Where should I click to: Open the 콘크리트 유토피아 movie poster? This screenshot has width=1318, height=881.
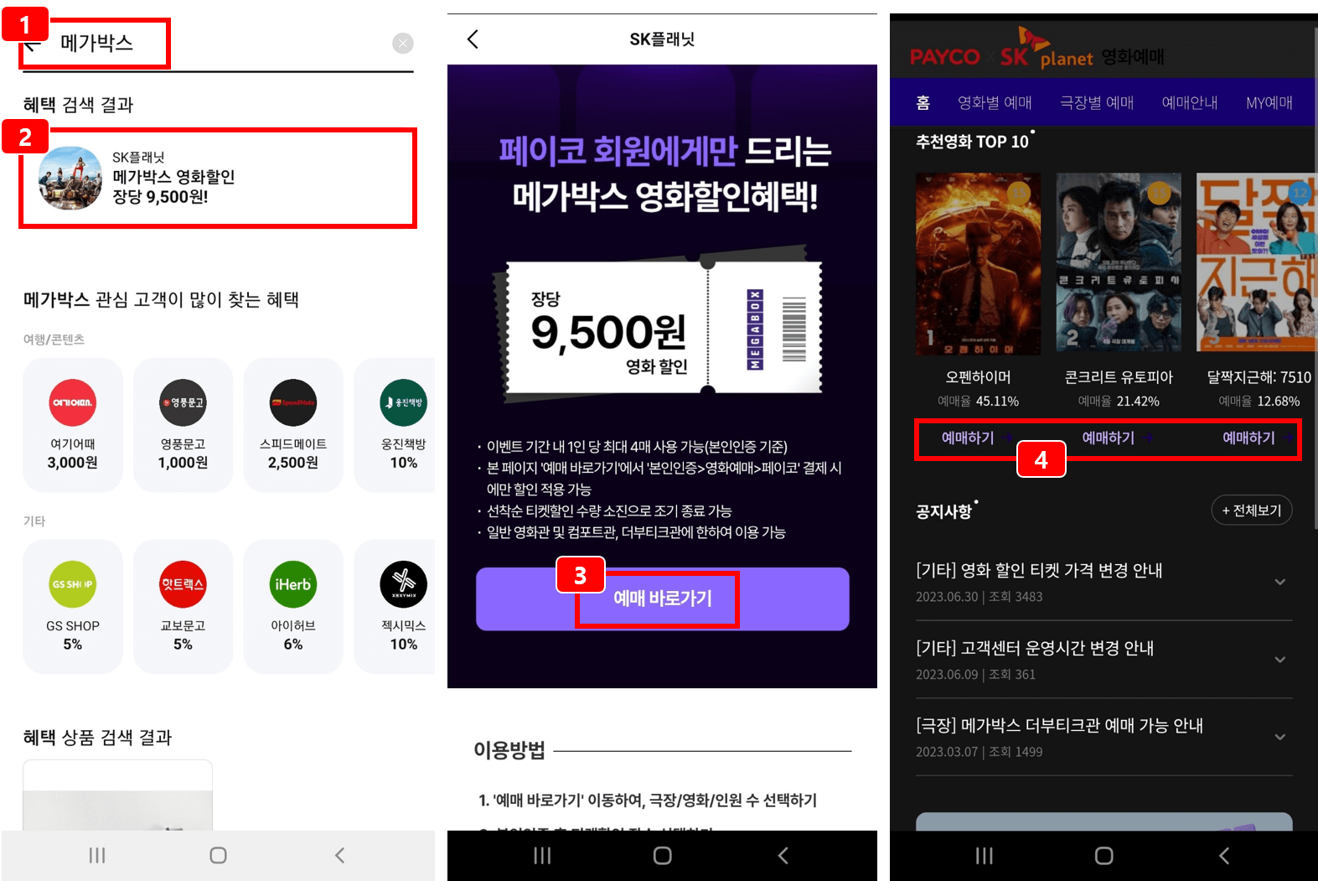click(x=1119, y=262)
